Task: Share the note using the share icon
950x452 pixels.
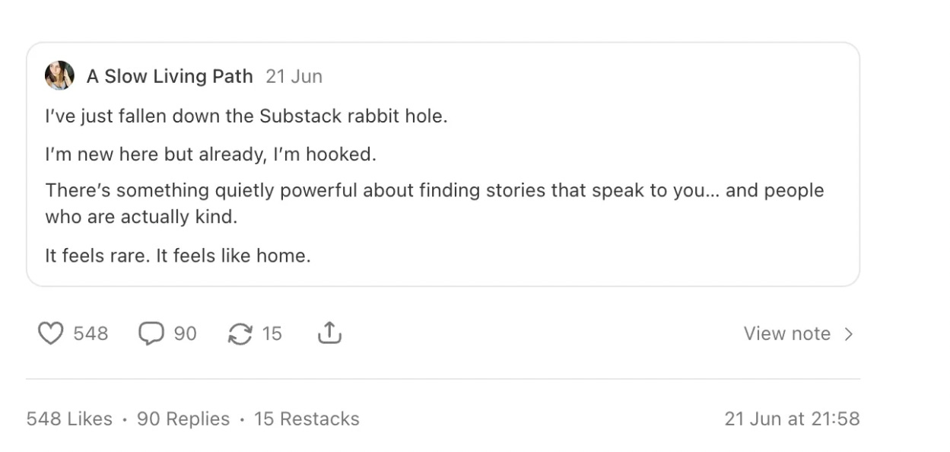Action: coord(329,333)
